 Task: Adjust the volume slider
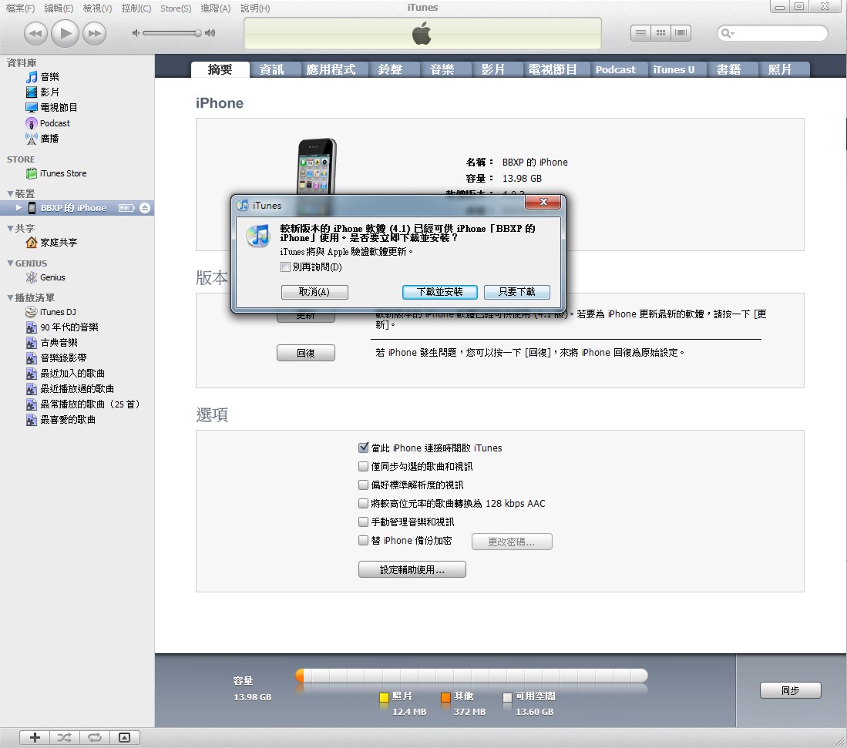(173, 33)
